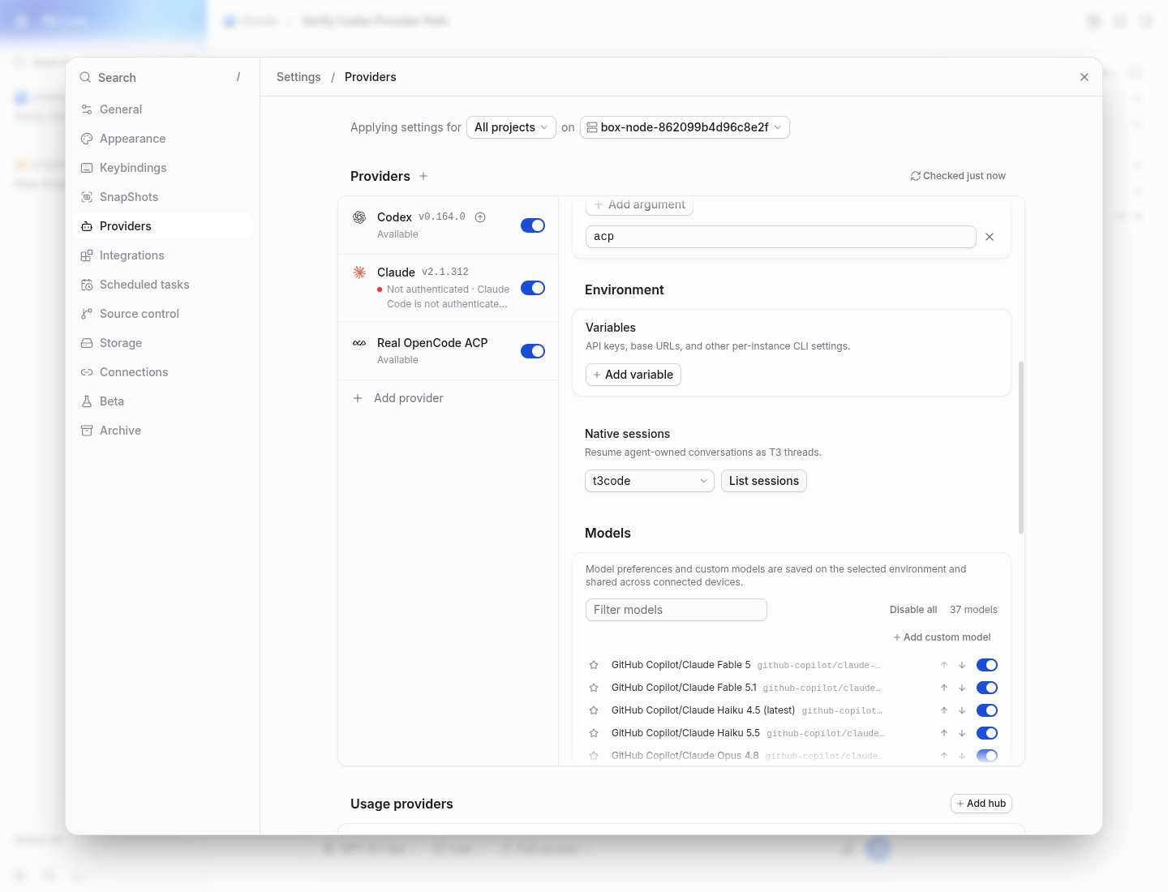Disable GitHub Copilot/Claude Fable 5 model
Screen dimensions: 1168x892
(987, 665)
